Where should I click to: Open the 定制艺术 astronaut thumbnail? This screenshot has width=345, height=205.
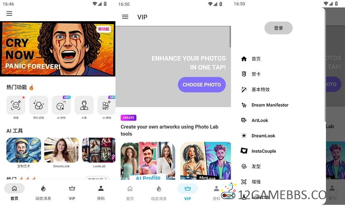tap(24, 150)
